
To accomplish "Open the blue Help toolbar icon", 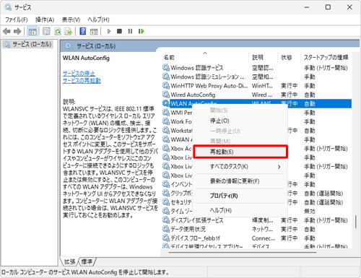I will pyautogui.click(x=82, y=31).
